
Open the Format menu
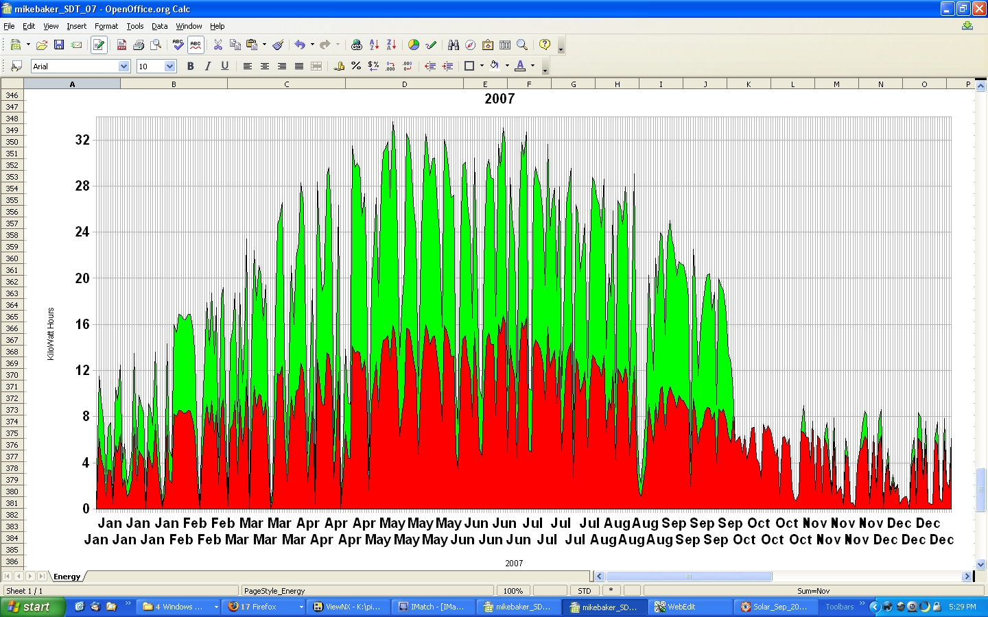point(106,26)
